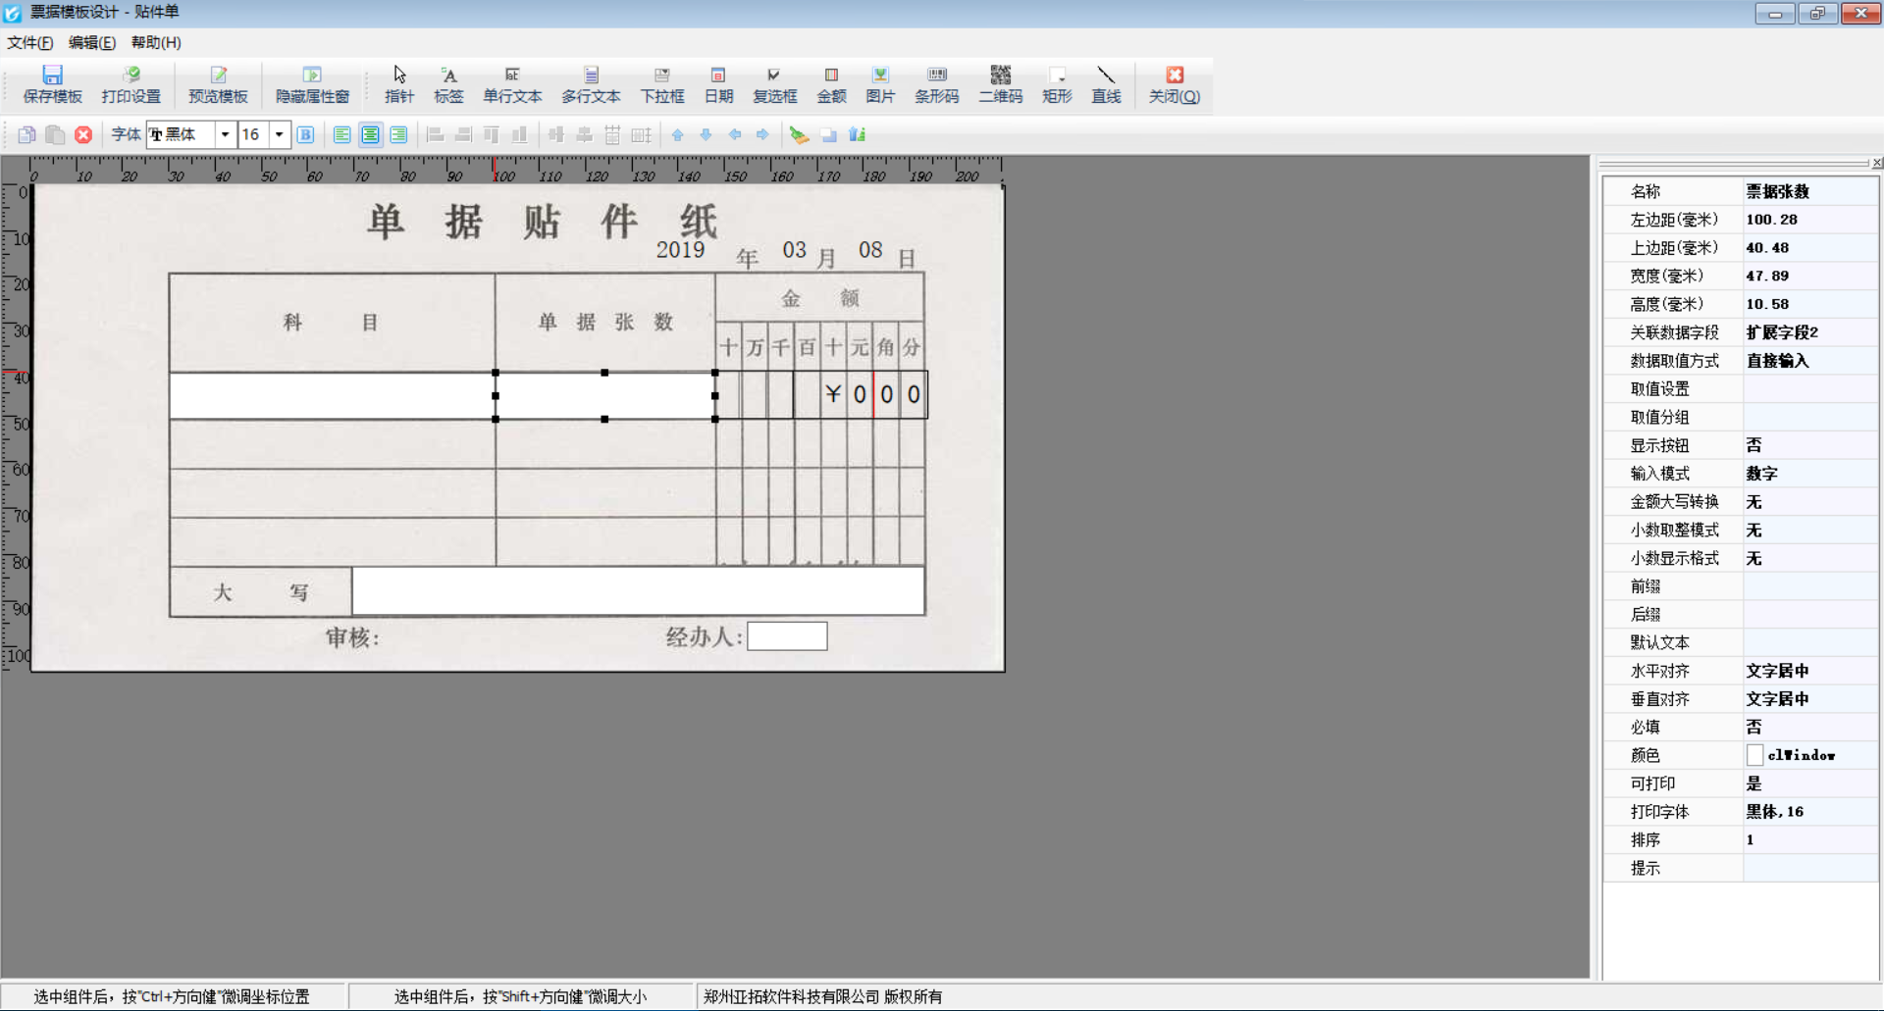1884x1011 pixels.
Task: Click the clWindow color swatch
Action: (1755, 755)
